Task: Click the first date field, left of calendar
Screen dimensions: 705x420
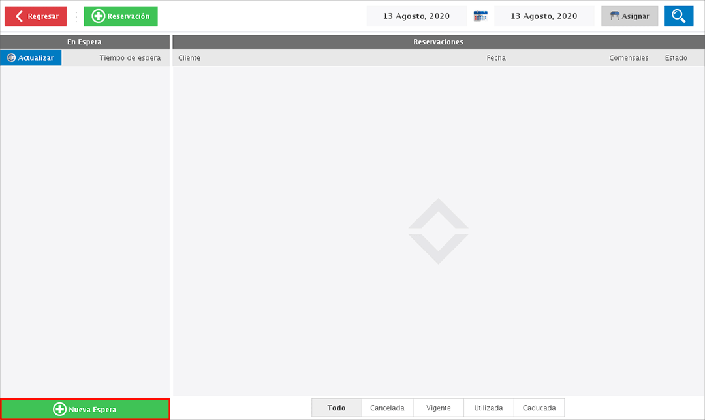Action: [x=416, y=16]
